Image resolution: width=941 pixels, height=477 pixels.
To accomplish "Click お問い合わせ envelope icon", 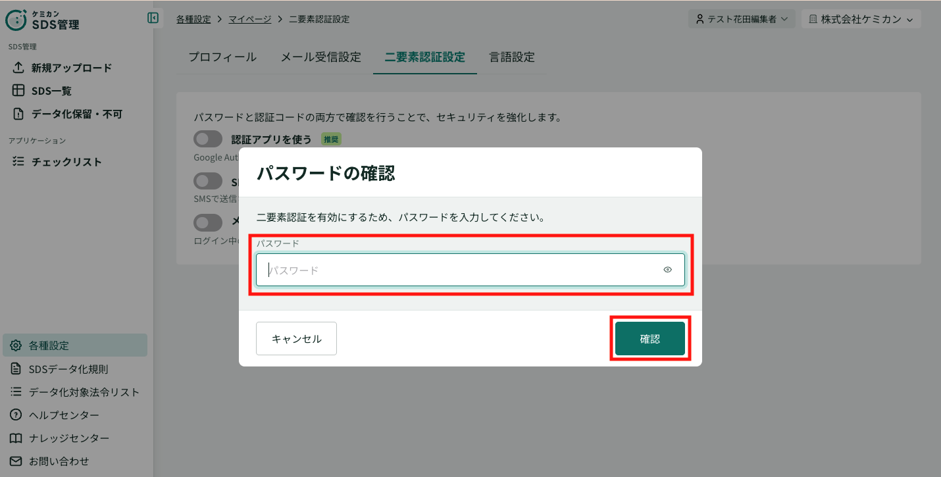I will click(x=16, y=461).
